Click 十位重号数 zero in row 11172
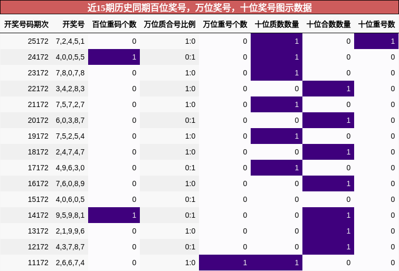The image size is (399, 271). pyautogui.click(x=393, y=263)
